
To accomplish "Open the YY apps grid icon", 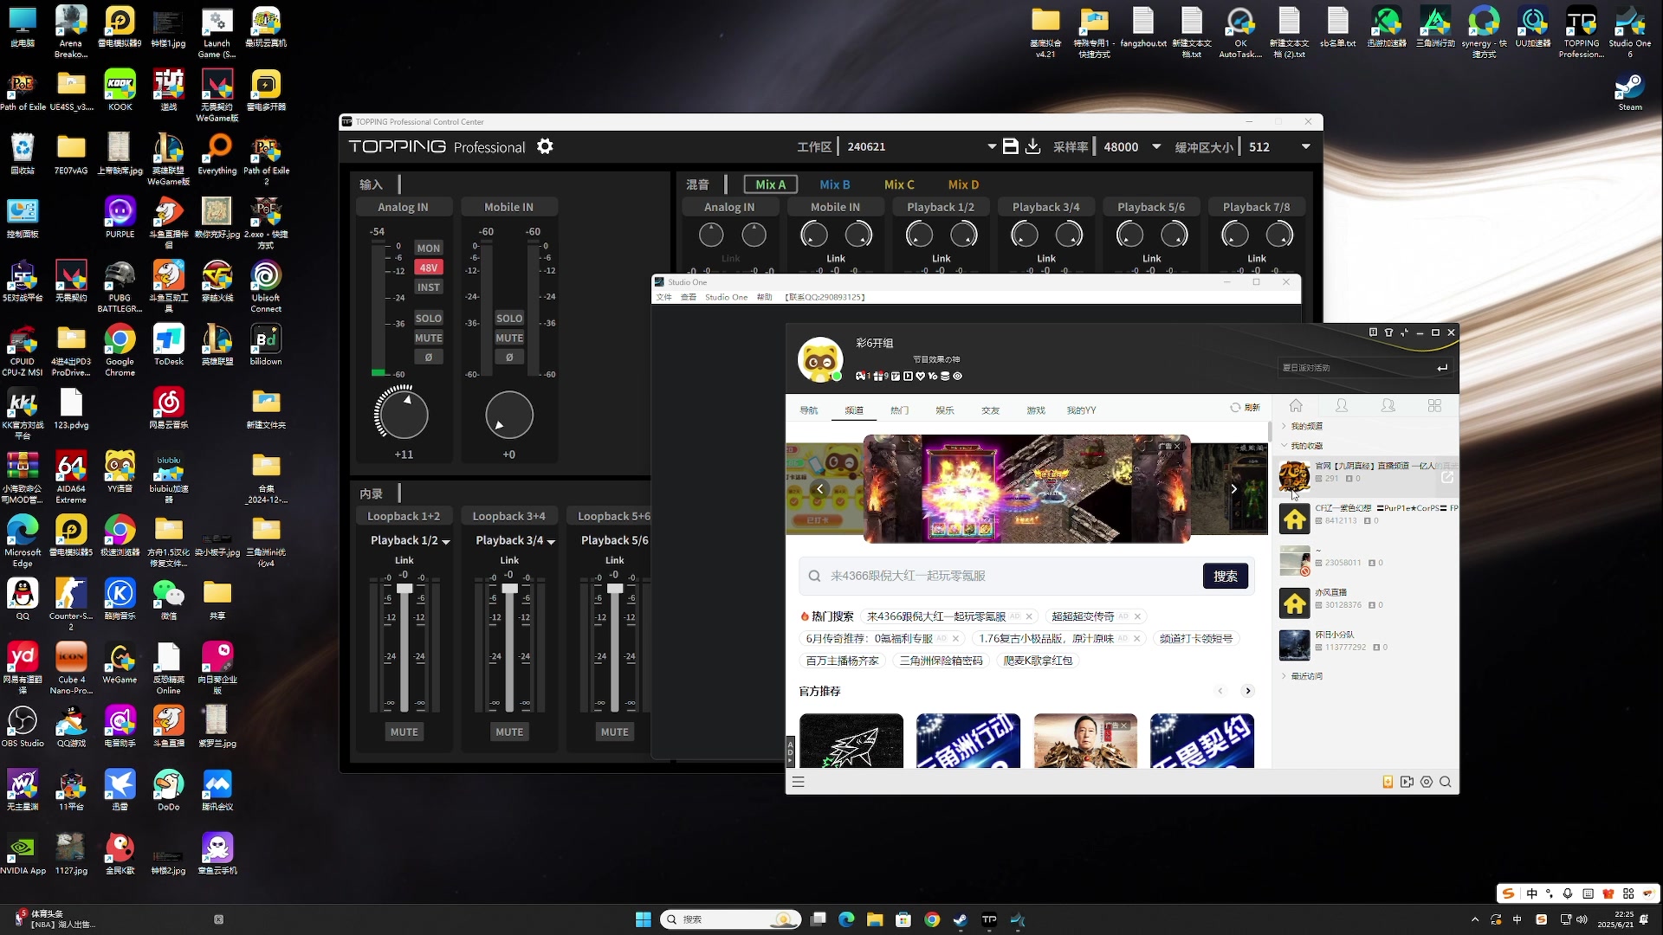I will [1434, 405].
